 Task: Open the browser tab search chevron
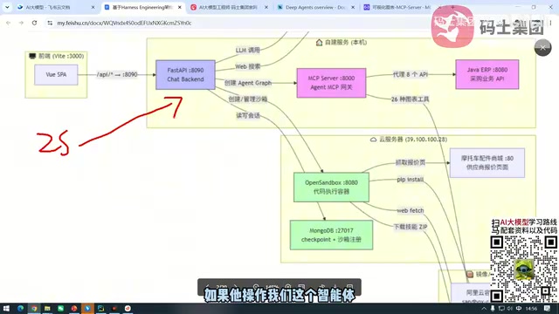[x=7, y=7]
